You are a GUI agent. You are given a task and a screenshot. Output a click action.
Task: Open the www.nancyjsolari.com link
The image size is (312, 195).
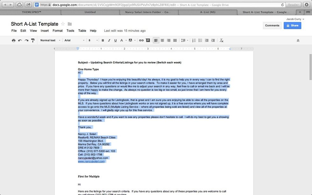[x=91, y=161]
